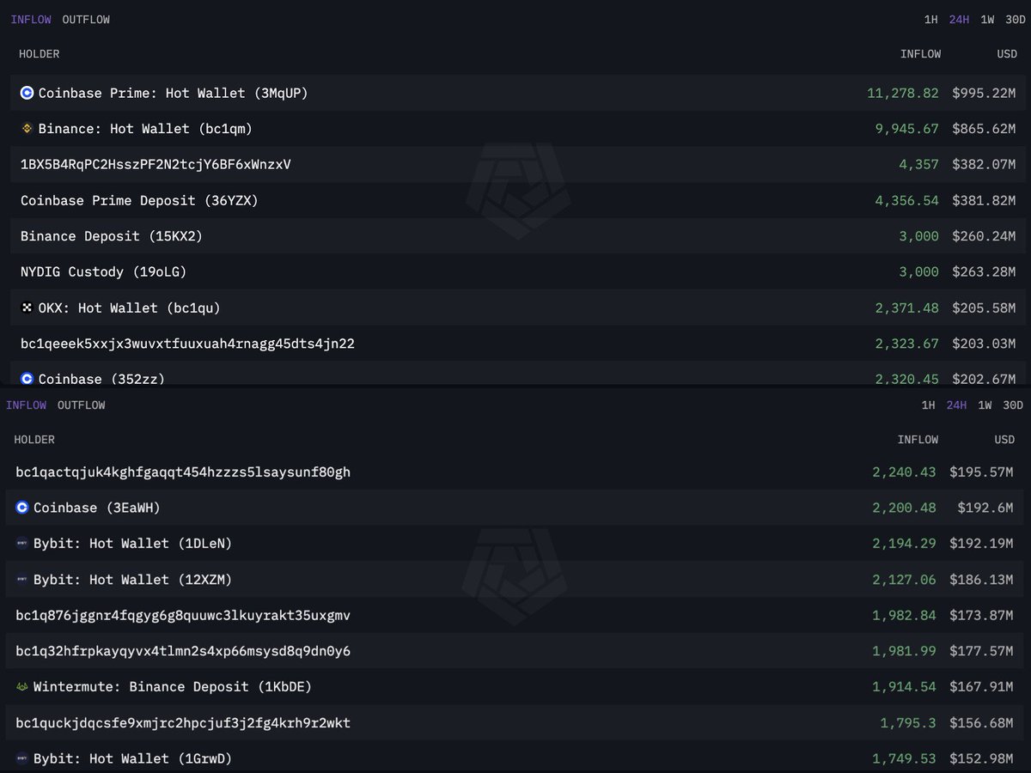Select INFLOW tab in the lower table
The width and height of the screenshot is (1031, 773).
pyautogui.click(x=27, y=405)
